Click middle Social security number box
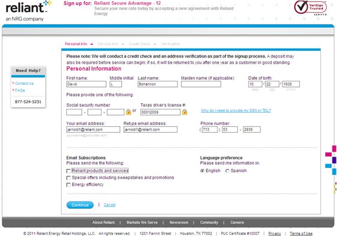The height and width of the screenshot is (250, 337). 94,112
